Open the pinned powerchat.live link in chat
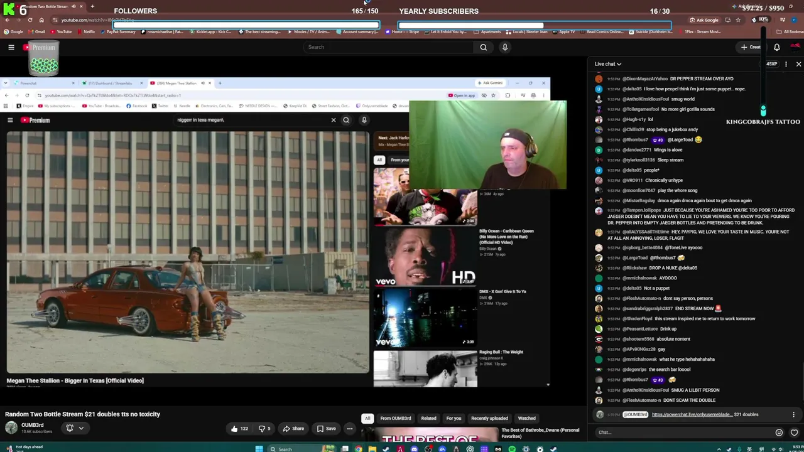Viewport: 804px width, 452px height. [692, 414]
